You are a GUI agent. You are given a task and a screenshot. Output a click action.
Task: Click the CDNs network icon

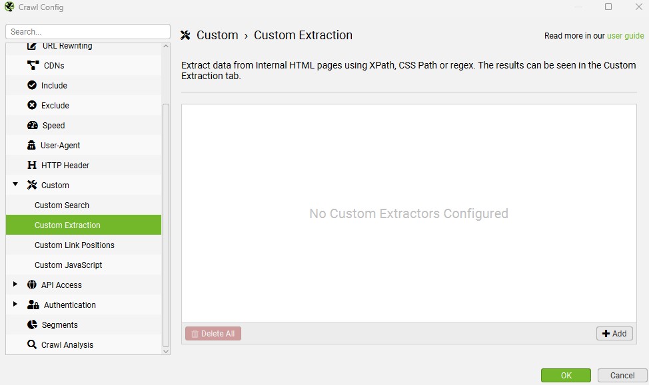(33, 65)
